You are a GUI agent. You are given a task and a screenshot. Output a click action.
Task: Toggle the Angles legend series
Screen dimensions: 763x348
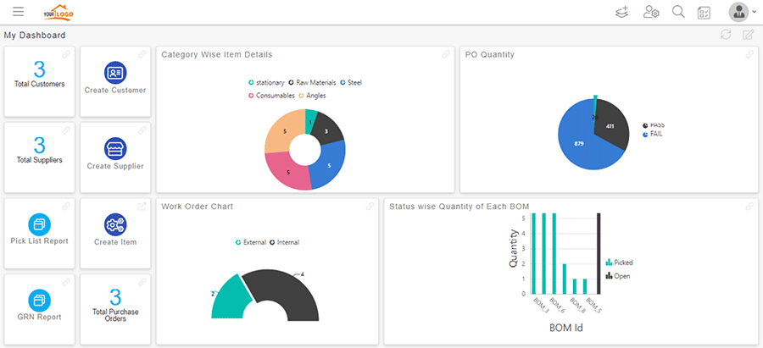pyautogui.click(x=312, y=96)
